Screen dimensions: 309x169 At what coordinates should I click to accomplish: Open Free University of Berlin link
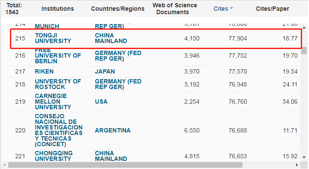click(58, 55)
